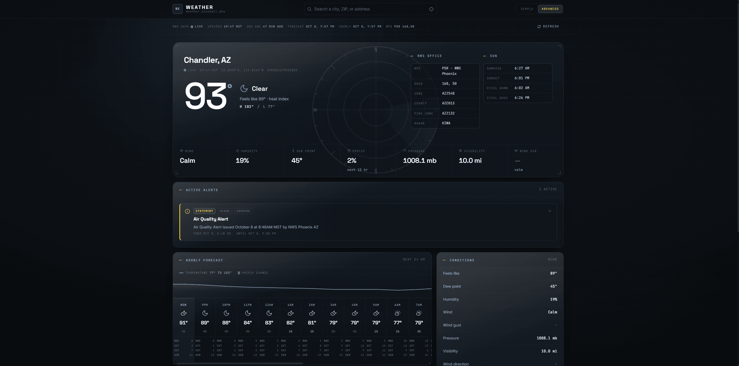Click the Chandler, AZ heading
The image size is (739, 366).
pyautogui.click(x=207, y=60)
